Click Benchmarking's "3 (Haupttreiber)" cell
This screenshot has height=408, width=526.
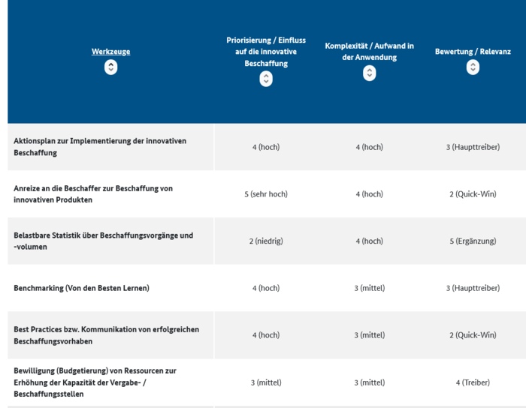(473, 288)
